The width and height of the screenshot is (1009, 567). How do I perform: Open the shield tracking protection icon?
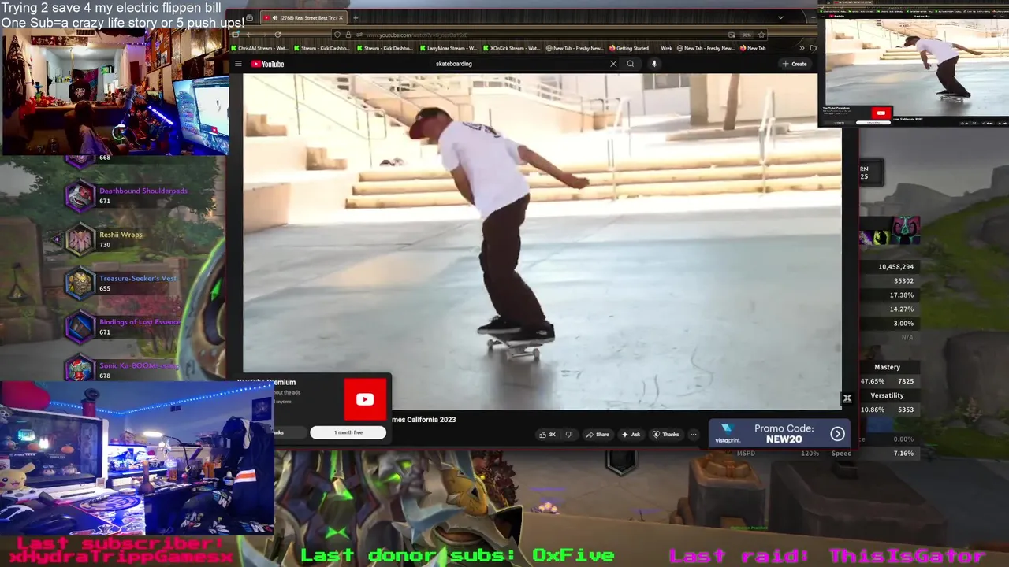point(337,35)
